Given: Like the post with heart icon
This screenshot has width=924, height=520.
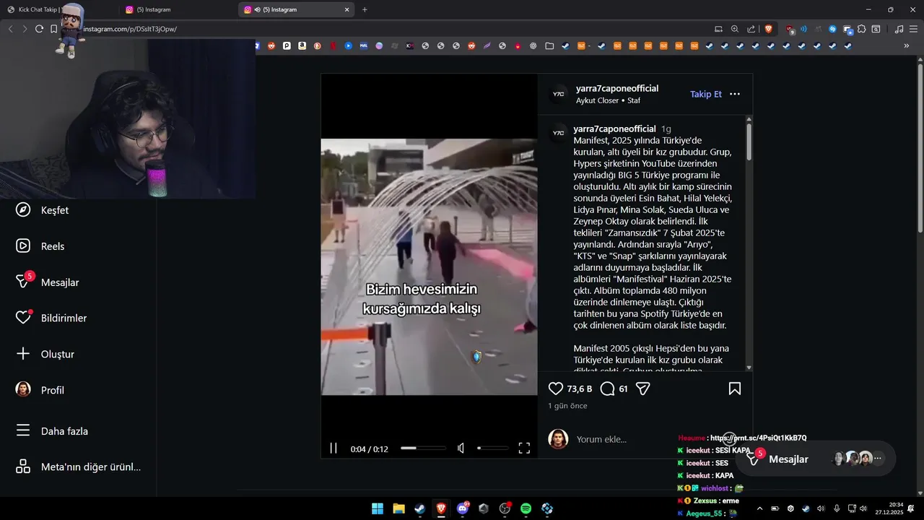Looking at the screenshot, I should pyautogui.click(x=555, y=389).
